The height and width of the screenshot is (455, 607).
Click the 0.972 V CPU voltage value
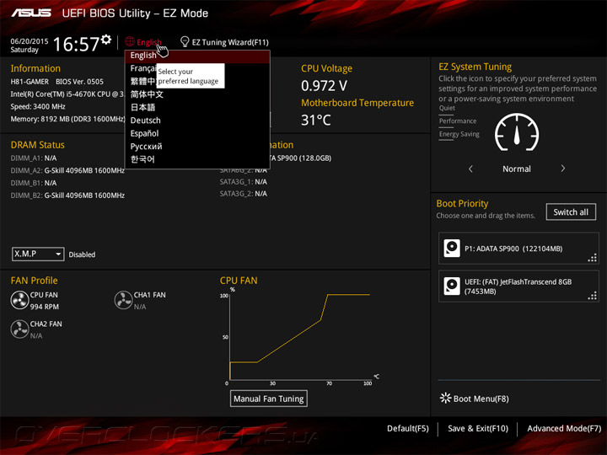324,86
